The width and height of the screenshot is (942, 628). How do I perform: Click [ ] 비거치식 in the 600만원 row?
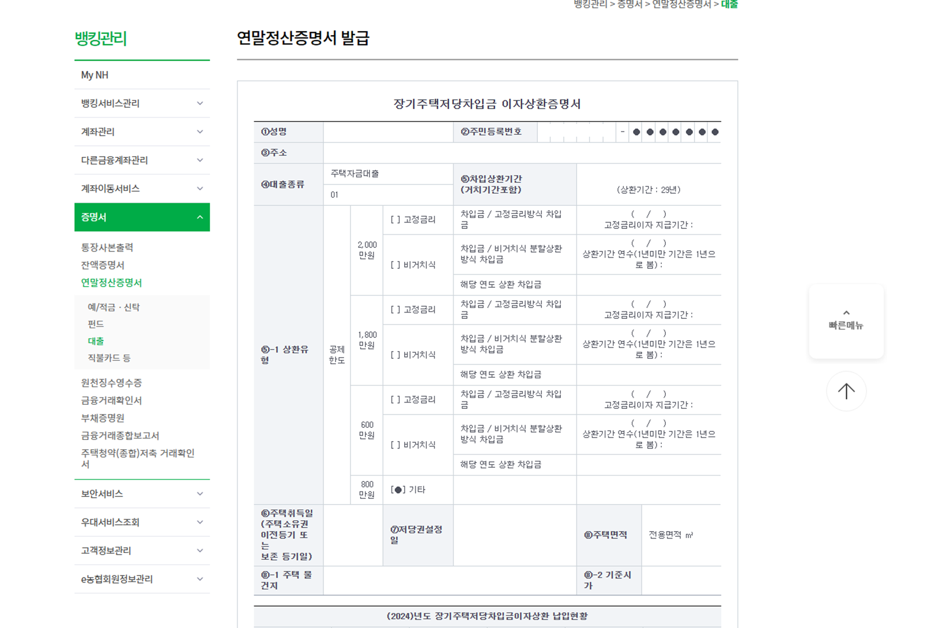(413, 445)
